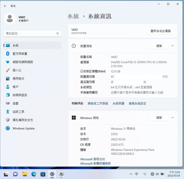The image size is (184, 179).
Task: Click the info circle icon beside 裝置規格
Action: click(74, 46)
